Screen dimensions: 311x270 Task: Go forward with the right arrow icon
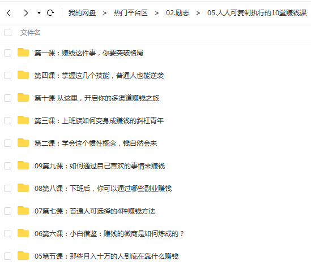[x=26, y=13]
